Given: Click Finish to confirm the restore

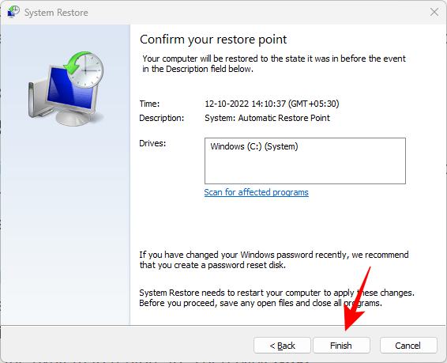Looking at the screenshot, I should (341, 346).
